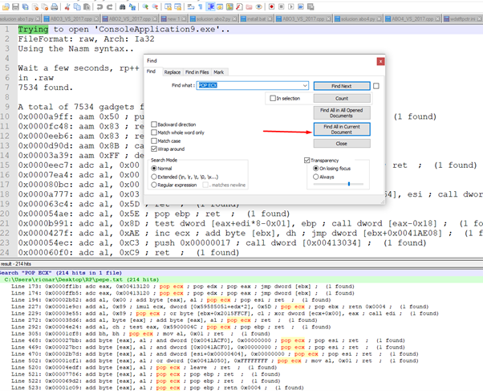Select Extended search mode radio
483x391 pixels.
click(x=154, y=177)
